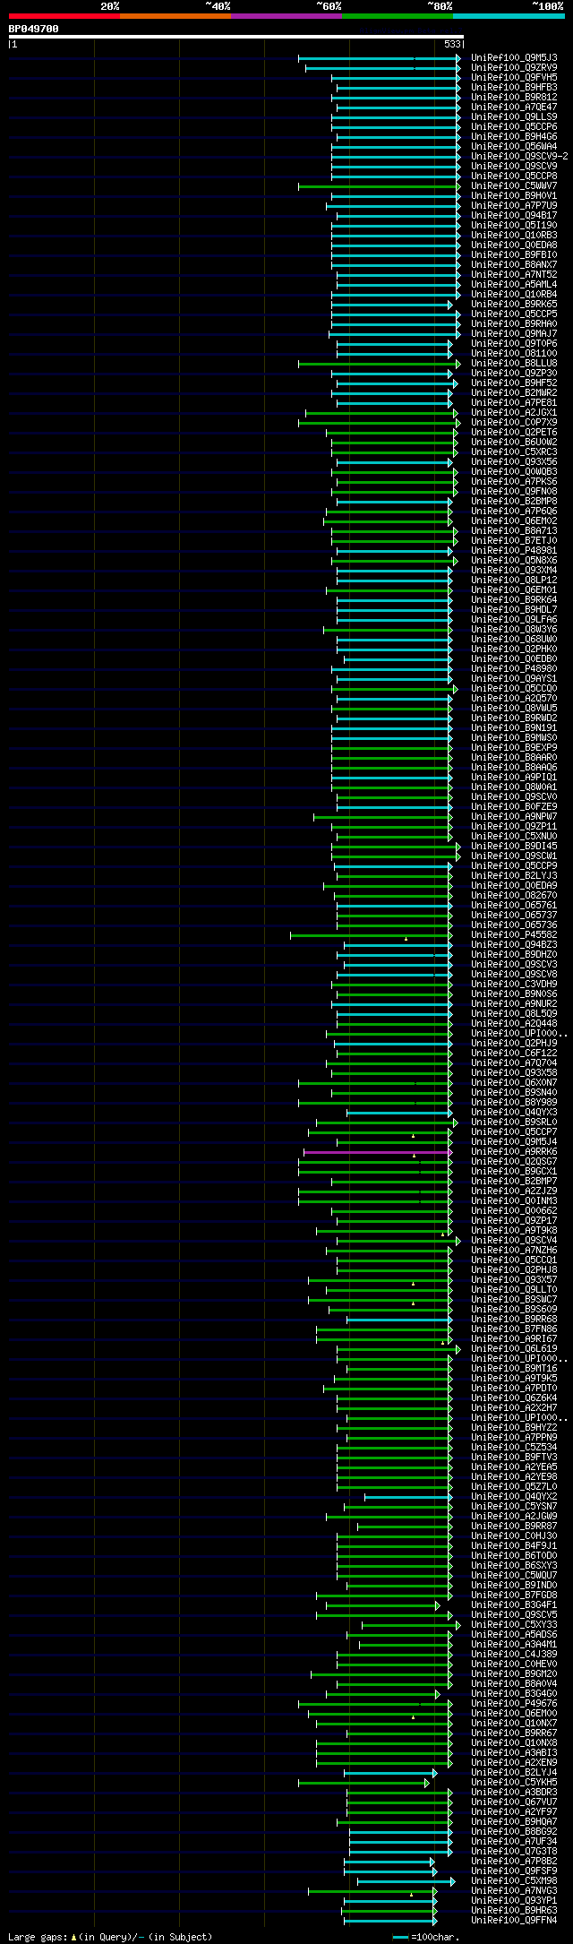Viewport: 573px width, 1944px height.
Task: Click label UniRef100_A2Q448
Action: [x=514, y=1023]
